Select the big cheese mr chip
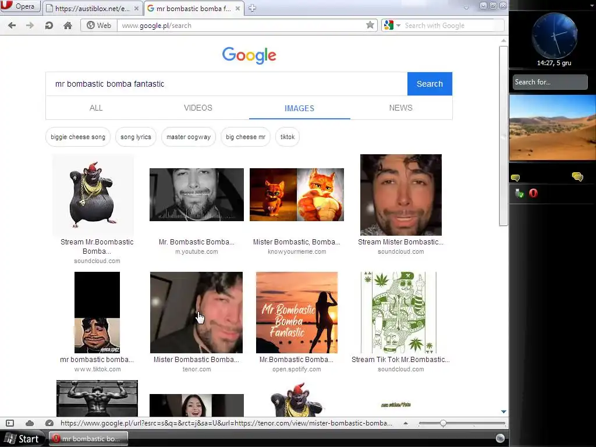Screen dimensions: 596x447 [x=246, y=137]
